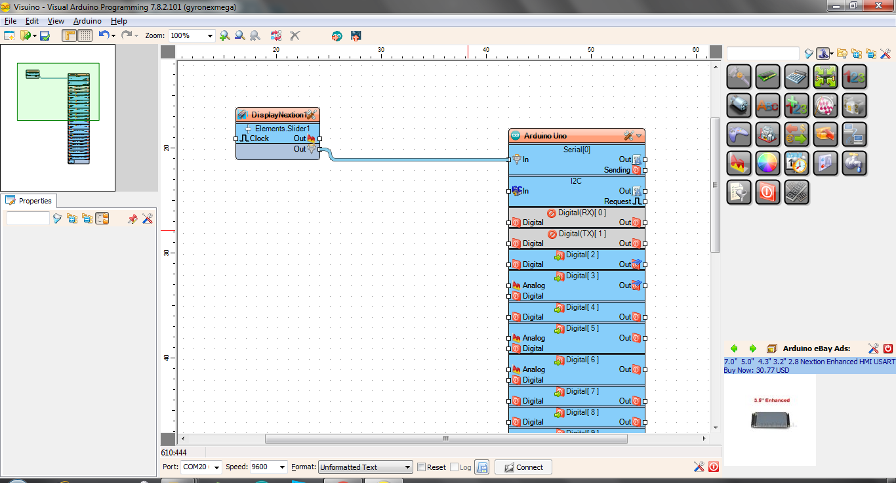Image resolution: width=896 pixels, height=483 pixels.
Task: Toggle the grid display button
Action: click(85, 36)
